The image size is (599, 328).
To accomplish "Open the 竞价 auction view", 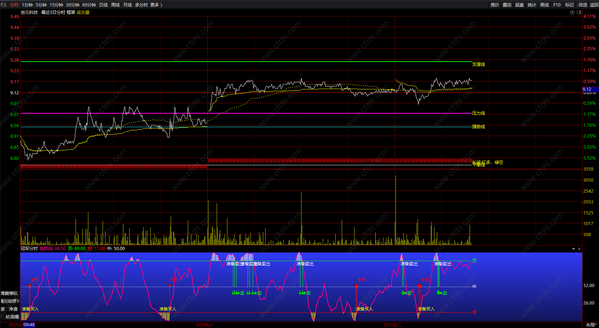I will point(495,5).
